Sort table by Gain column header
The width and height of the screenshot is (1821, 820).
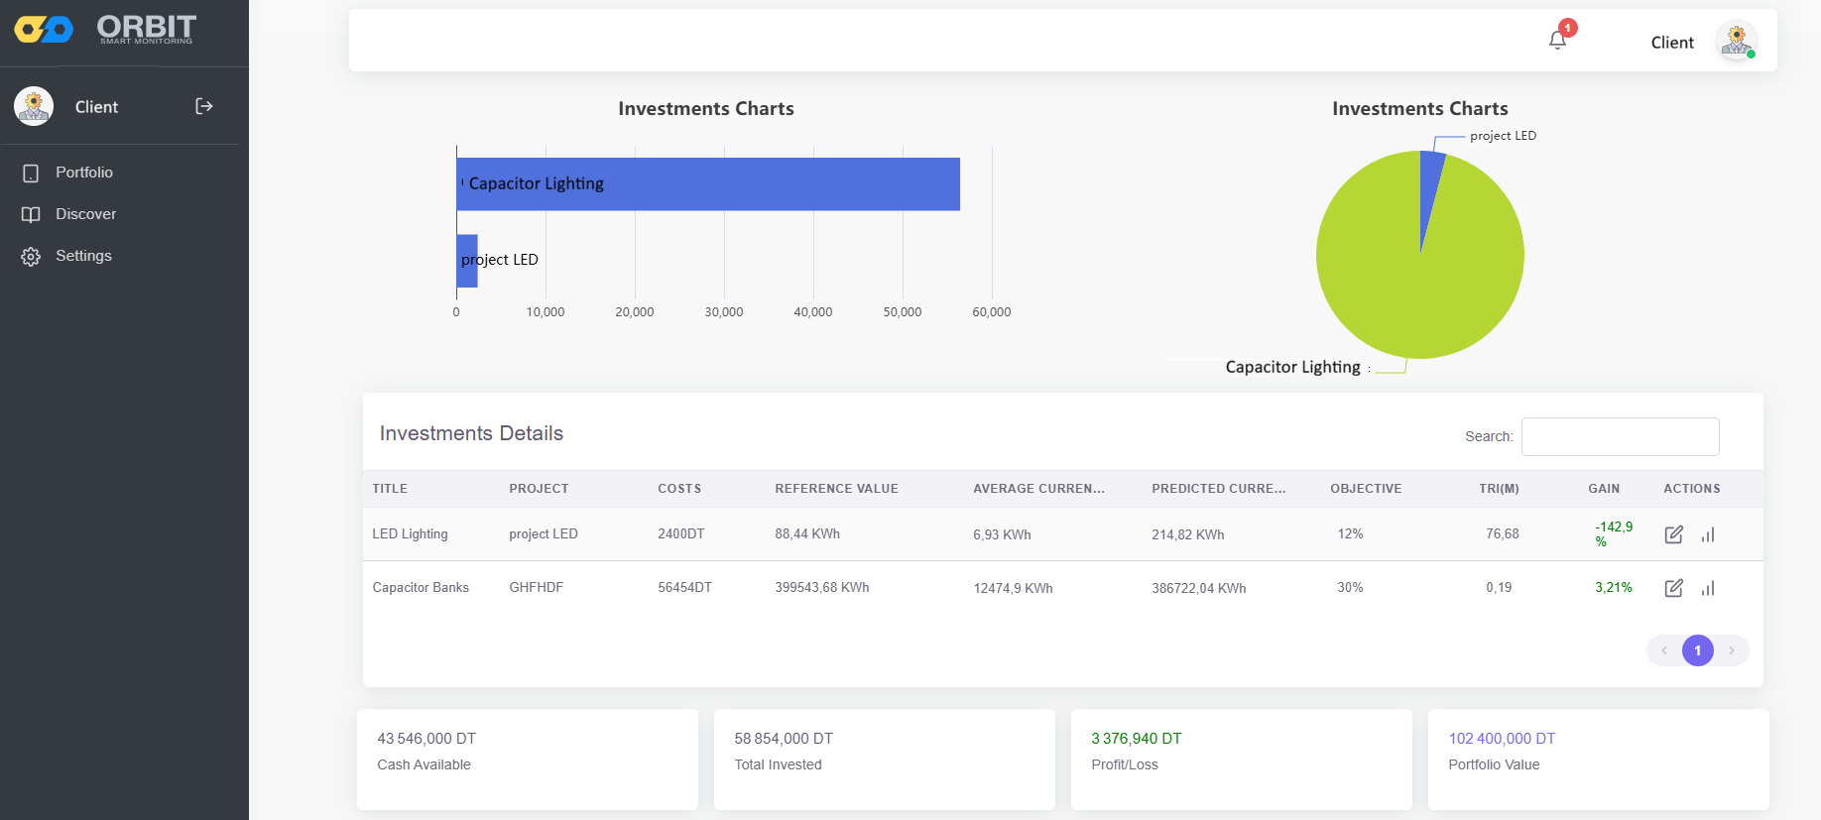click(x=1604, y=489)
